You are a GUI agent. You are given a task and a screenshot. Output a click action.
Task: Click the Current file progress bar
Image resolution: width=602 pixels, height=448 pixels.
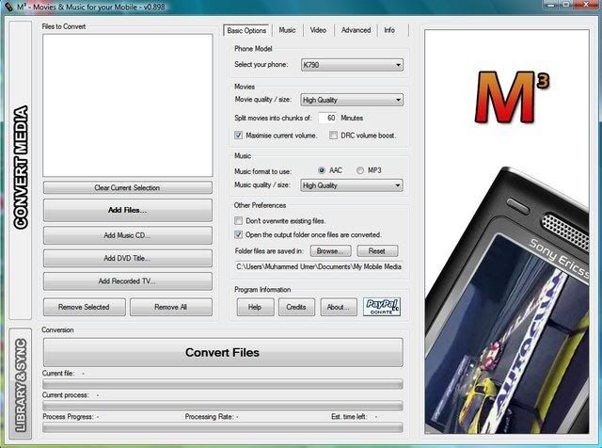pos(223,384)
